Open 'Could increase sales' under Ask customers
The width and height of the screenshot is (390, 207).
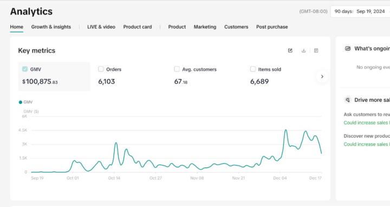point(367,123)
